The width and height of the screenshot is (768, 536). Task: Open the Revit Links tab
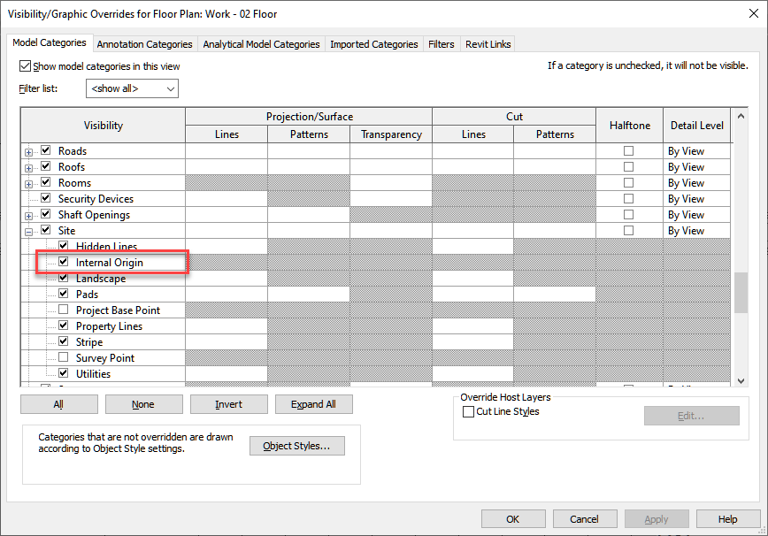488,44
